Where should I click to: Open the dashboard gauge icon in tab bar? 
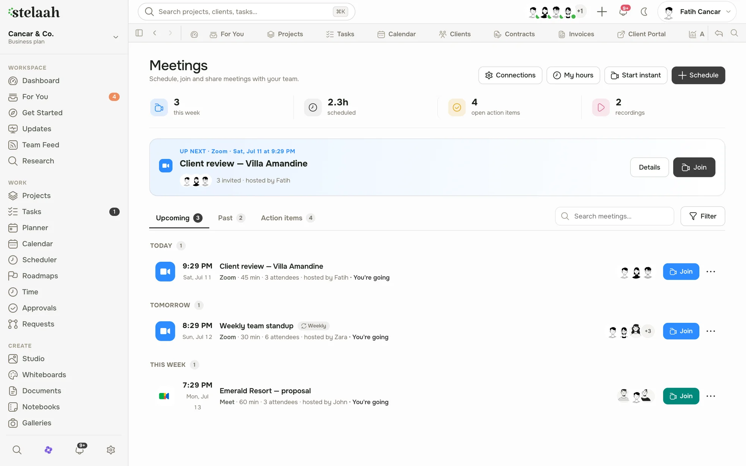coord(194,34)
